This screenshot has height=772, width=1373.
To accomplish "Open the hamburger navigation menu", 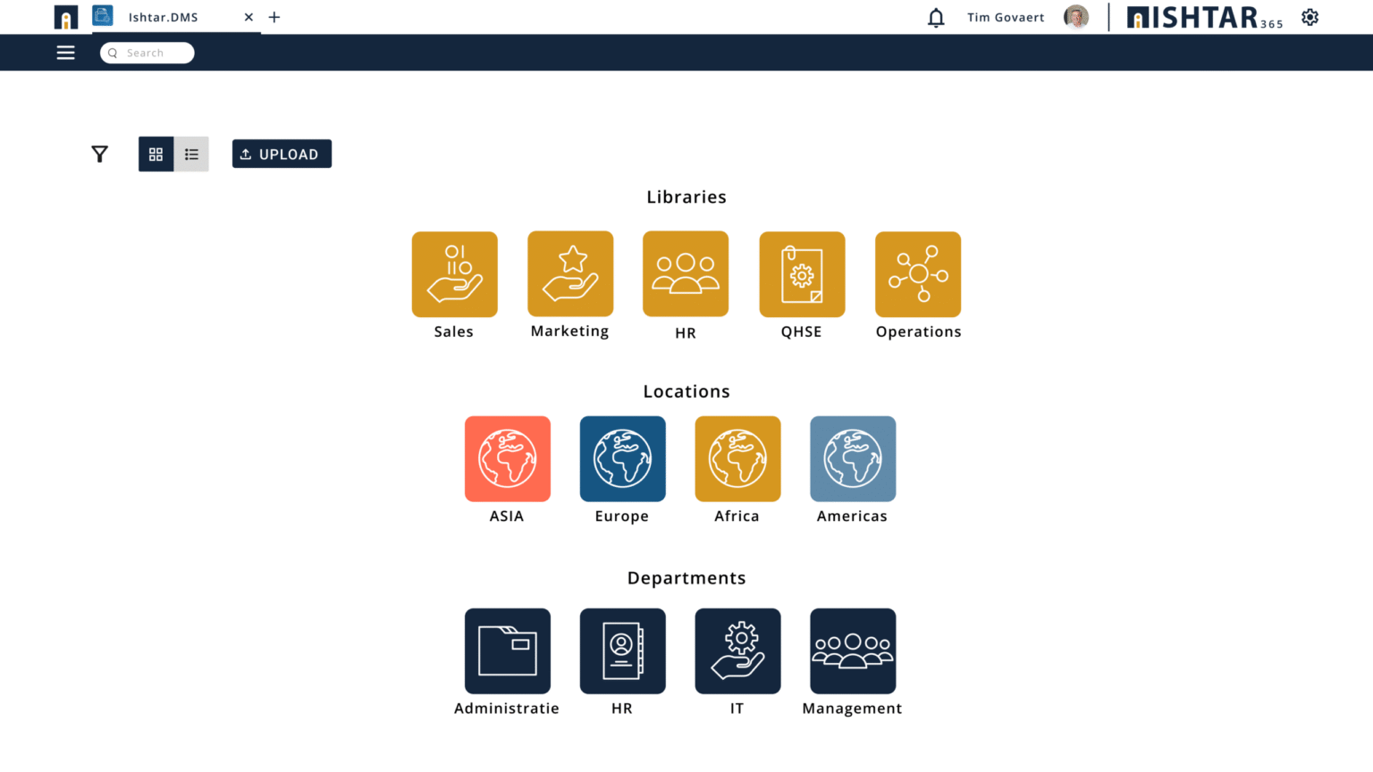I will 65,52.
